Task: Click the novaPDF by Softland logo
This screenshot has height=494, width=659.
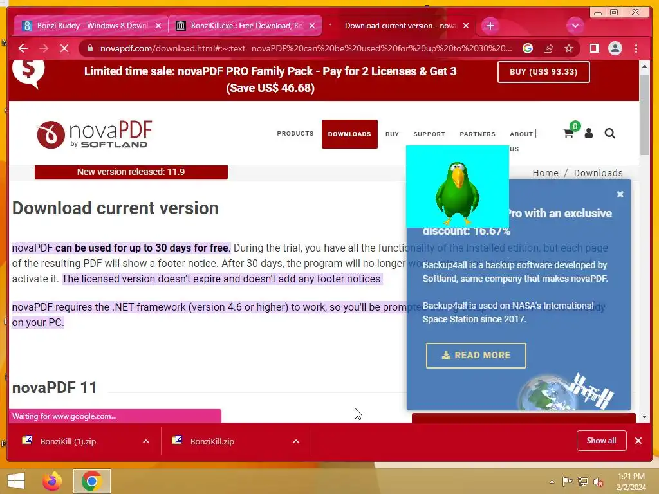Action: click(94, 134)
